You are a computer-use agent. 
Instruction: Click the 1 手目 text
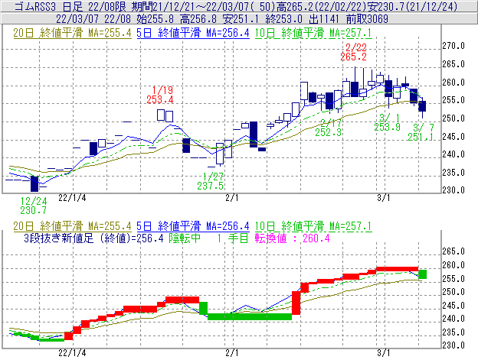click(x=233, y=238)
